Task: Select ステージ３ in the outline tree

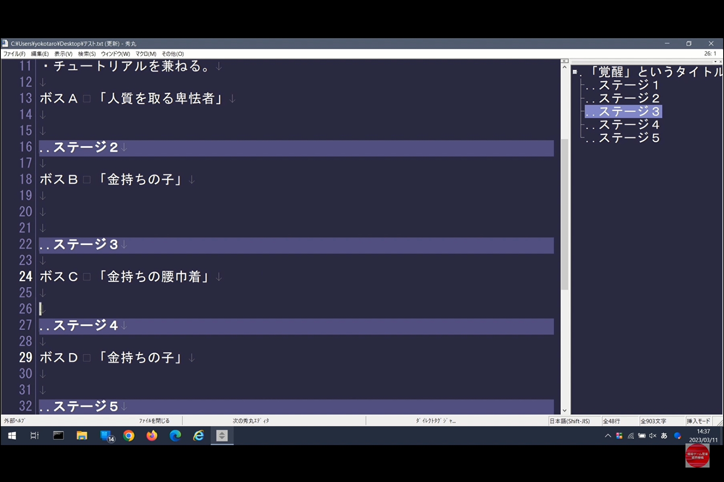Action: click(623, 112)
